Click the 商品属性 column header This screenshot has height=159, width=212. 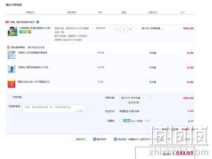(72, 12)
